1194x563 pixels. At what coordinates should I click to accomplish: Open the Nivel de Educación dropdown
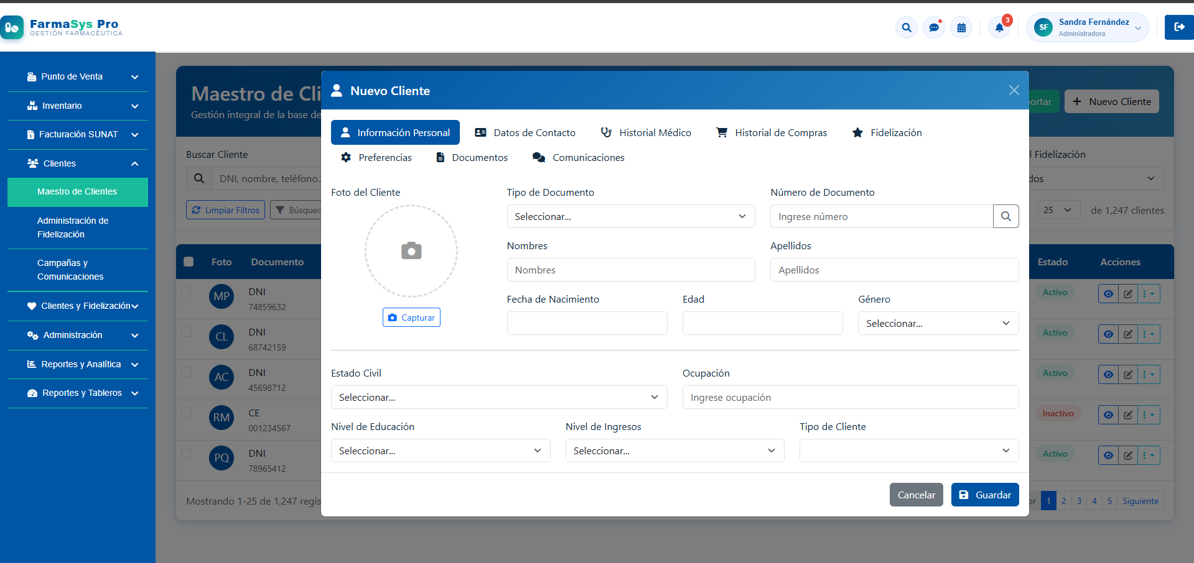click(441, 451)
